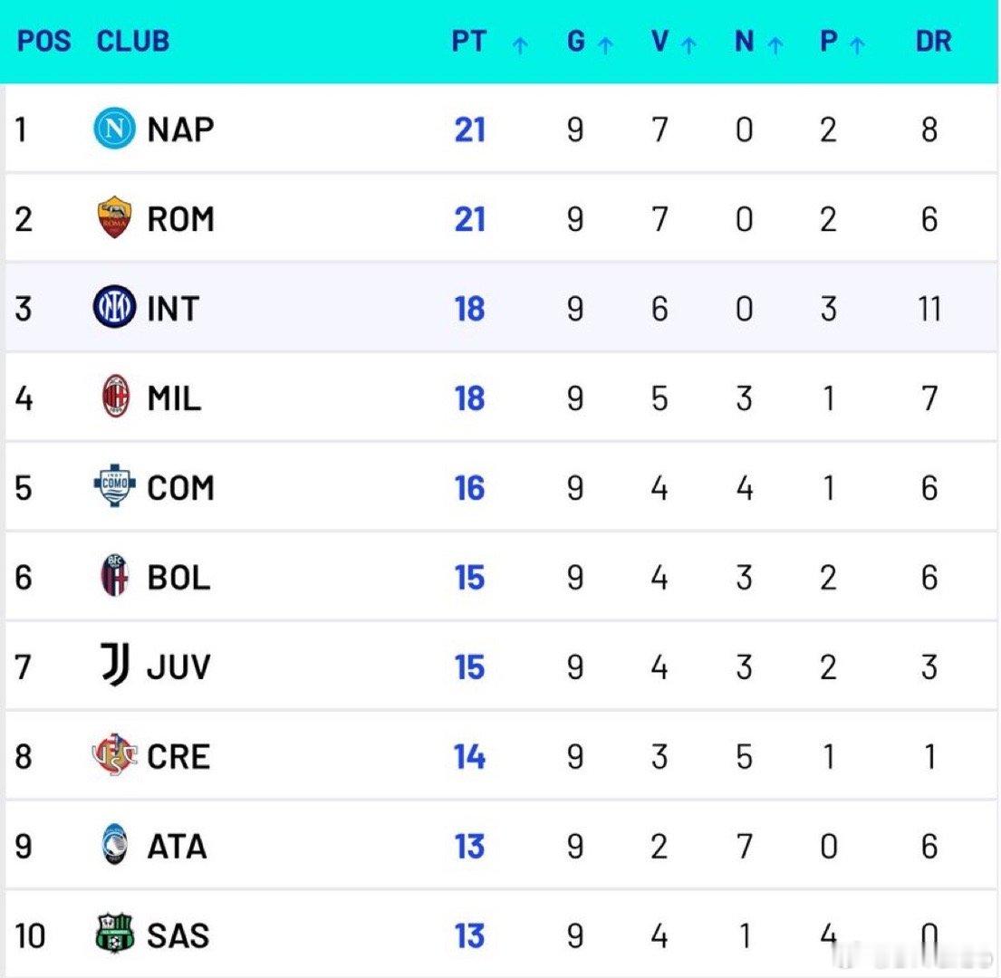The width and height of the screenshot is (1001, 978).
Task: Click the Napoli club crest icon
Action: (x=115, y=129)
